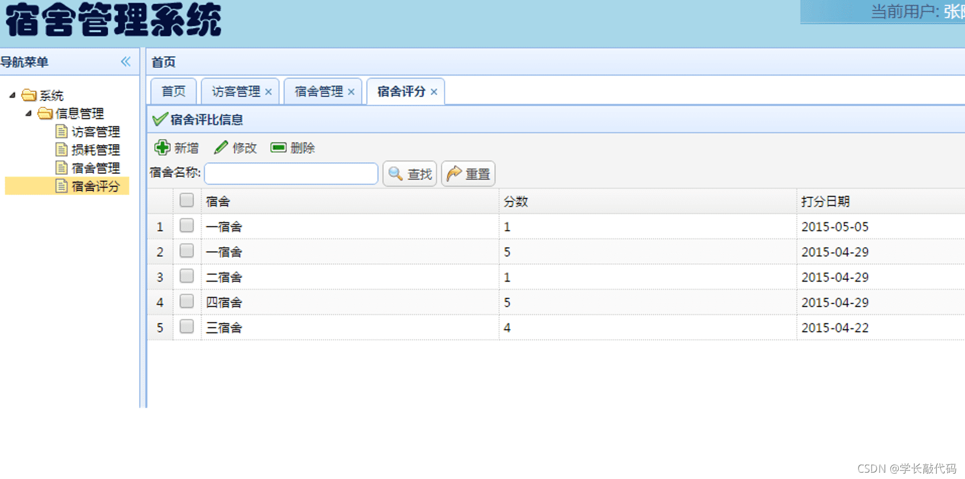
Task: Click the 删除 label to delete a record
Action: (303, 148)
